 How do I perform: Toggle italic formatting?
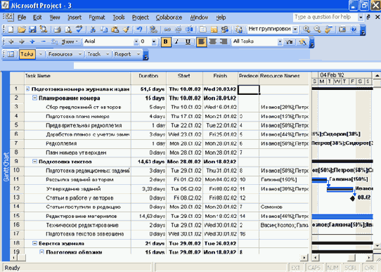coord(176,41)
